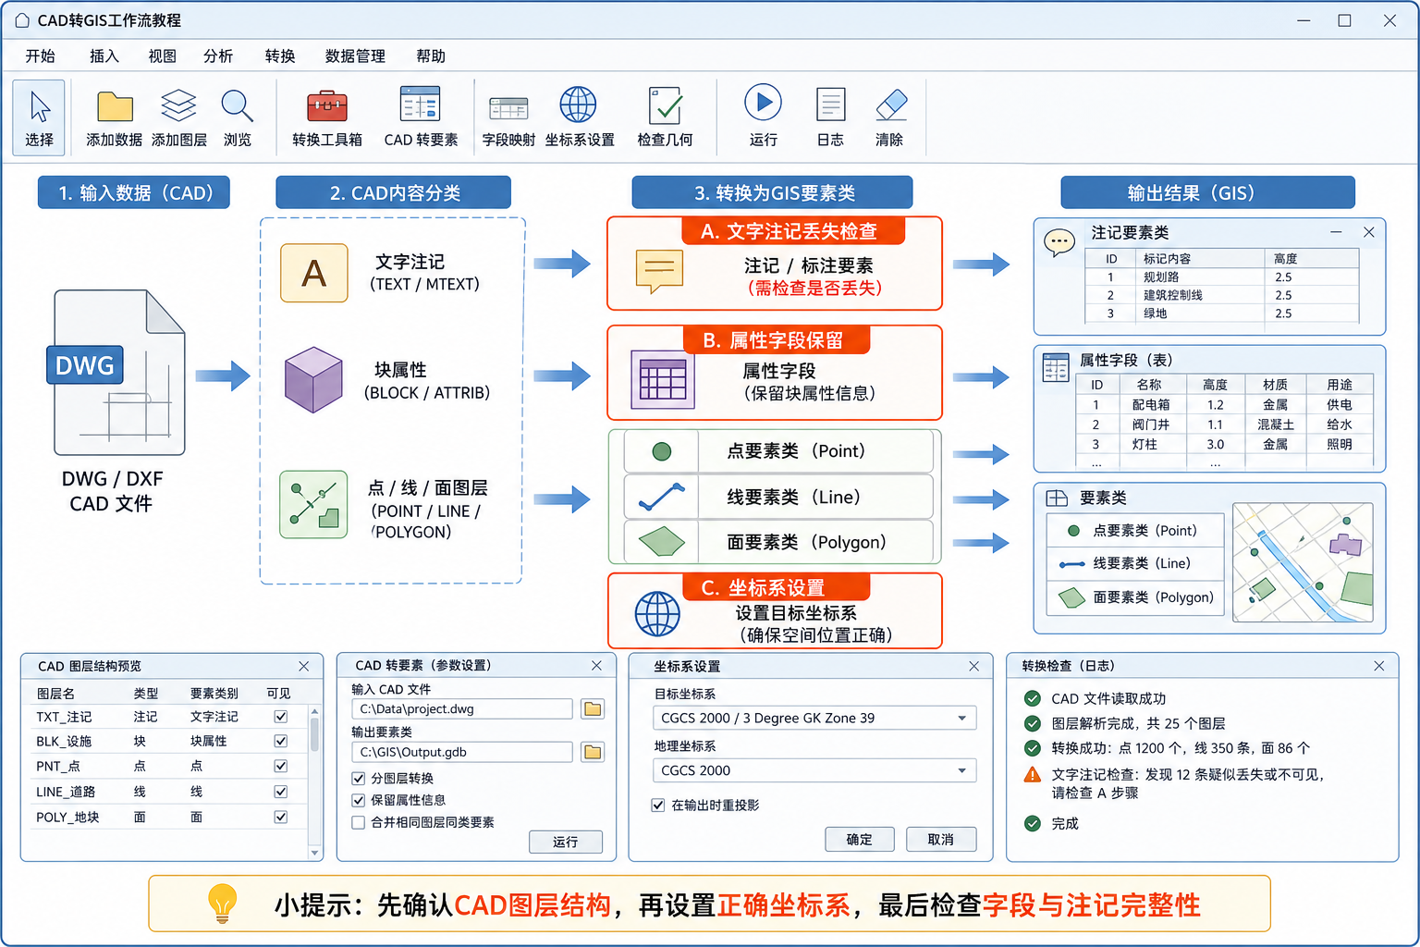Click the 文字注记 letter A icon
1420x947 pixels.
314,273
